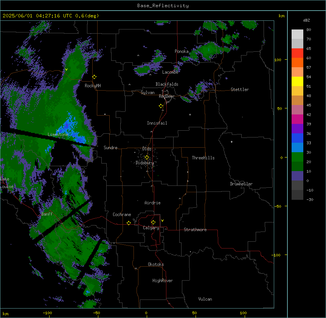Image resolution: width=326 pixels, height=318 pixels.
Task: Pick the light gray 80-70 dBZ legend swatch
Action: (x=297, y=34)
